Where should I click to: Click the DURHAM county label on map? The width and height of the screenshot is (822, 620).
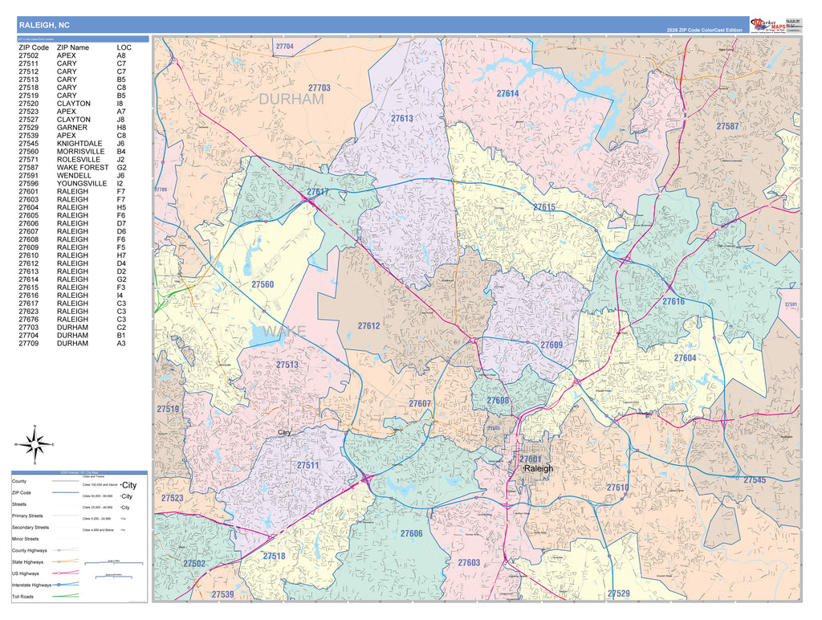[291, 100]
